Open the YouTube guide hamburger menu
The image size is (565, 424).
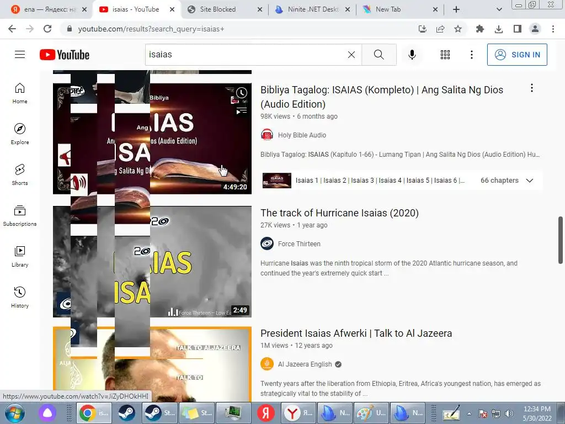point(20,55)
